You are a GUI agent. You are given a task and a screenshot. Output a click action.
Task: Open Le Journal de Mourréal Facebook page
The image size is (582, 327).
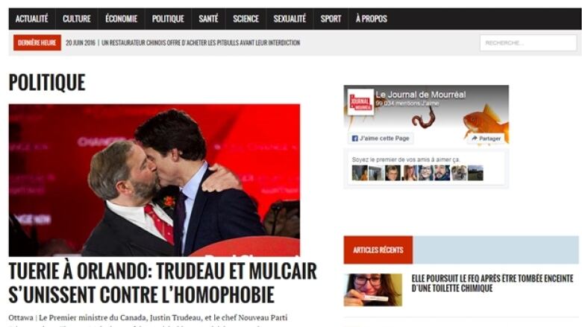pyautogui.click(x=421, y=95)
